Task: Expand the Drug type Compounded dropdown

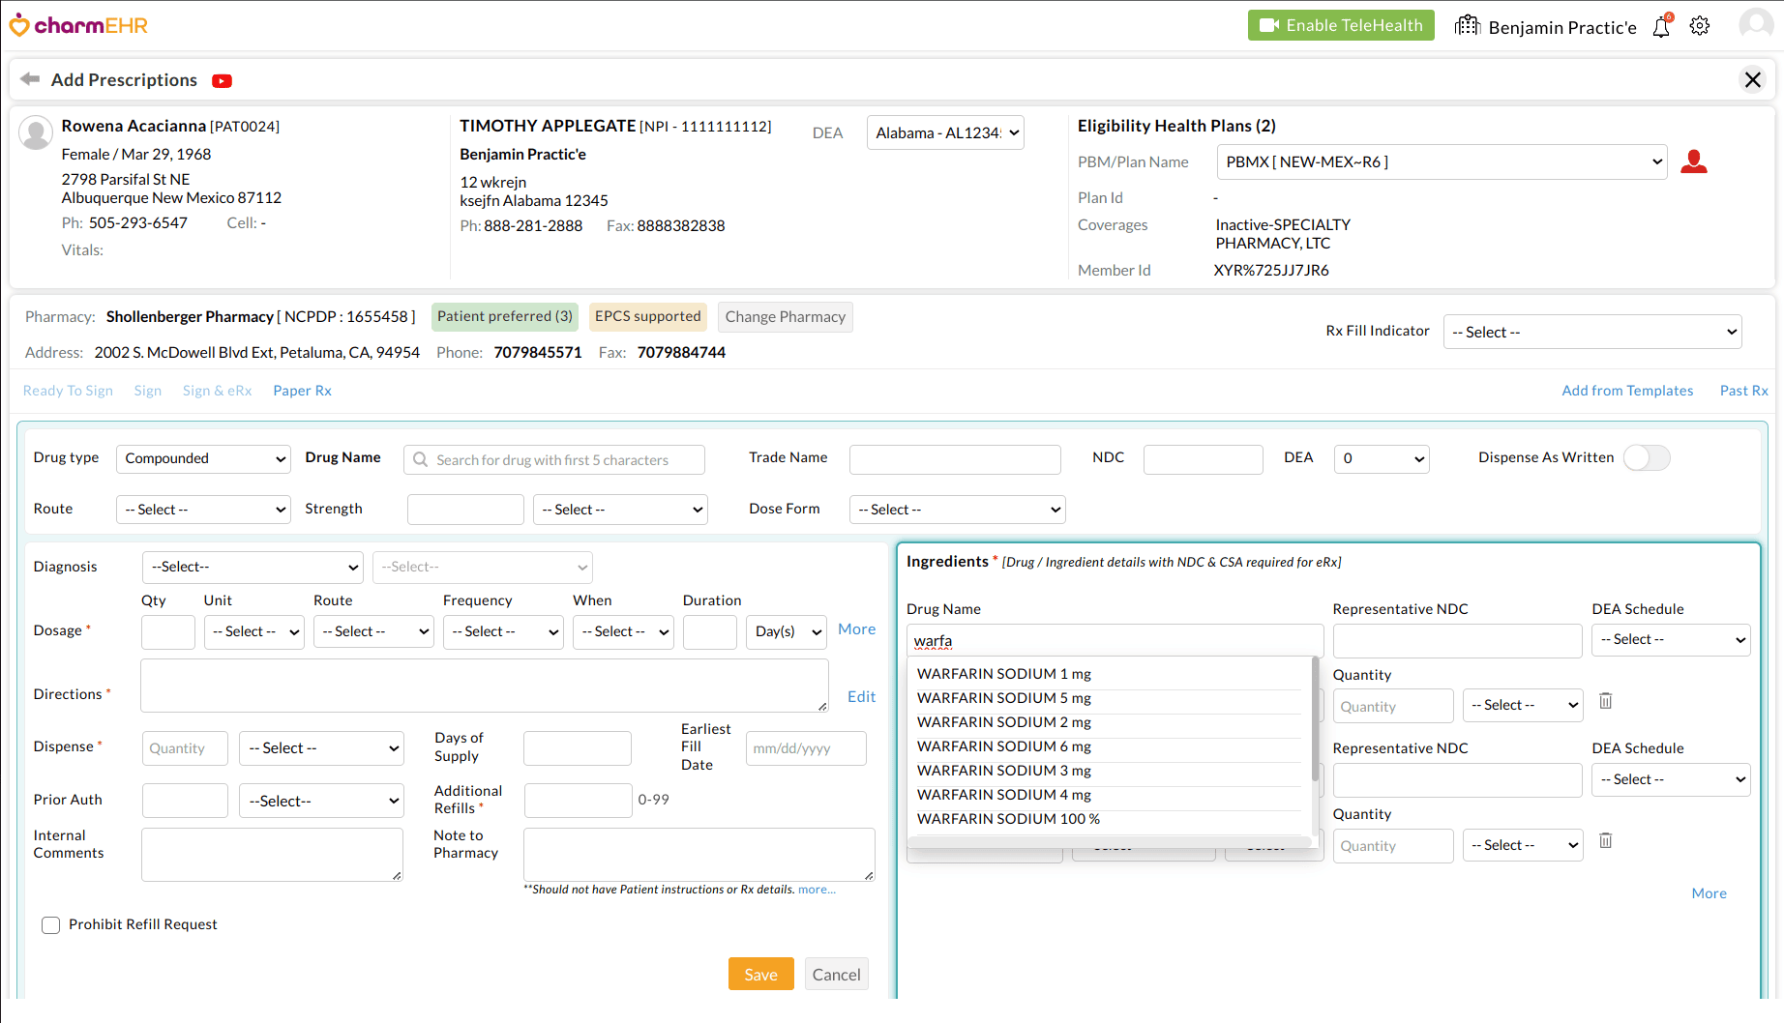Action: [x=203, y=458]
